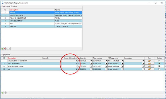Open Next service dropdown for MIG WELDER row
Image resolution: width=166 pixels, height=99 pixels.
106,61
